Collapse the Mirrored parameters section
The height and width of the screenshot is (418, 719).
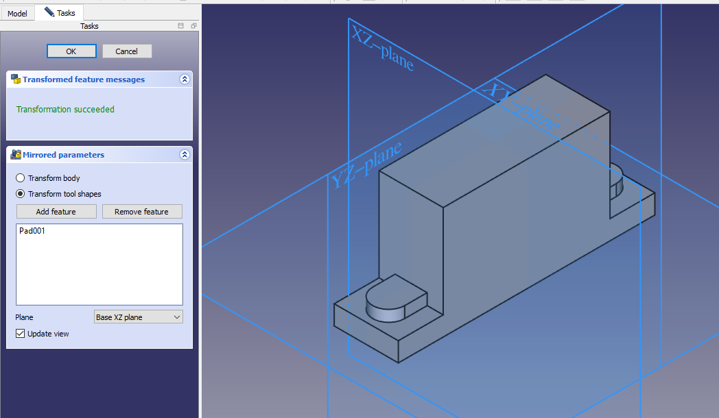[x=184, y=155]
